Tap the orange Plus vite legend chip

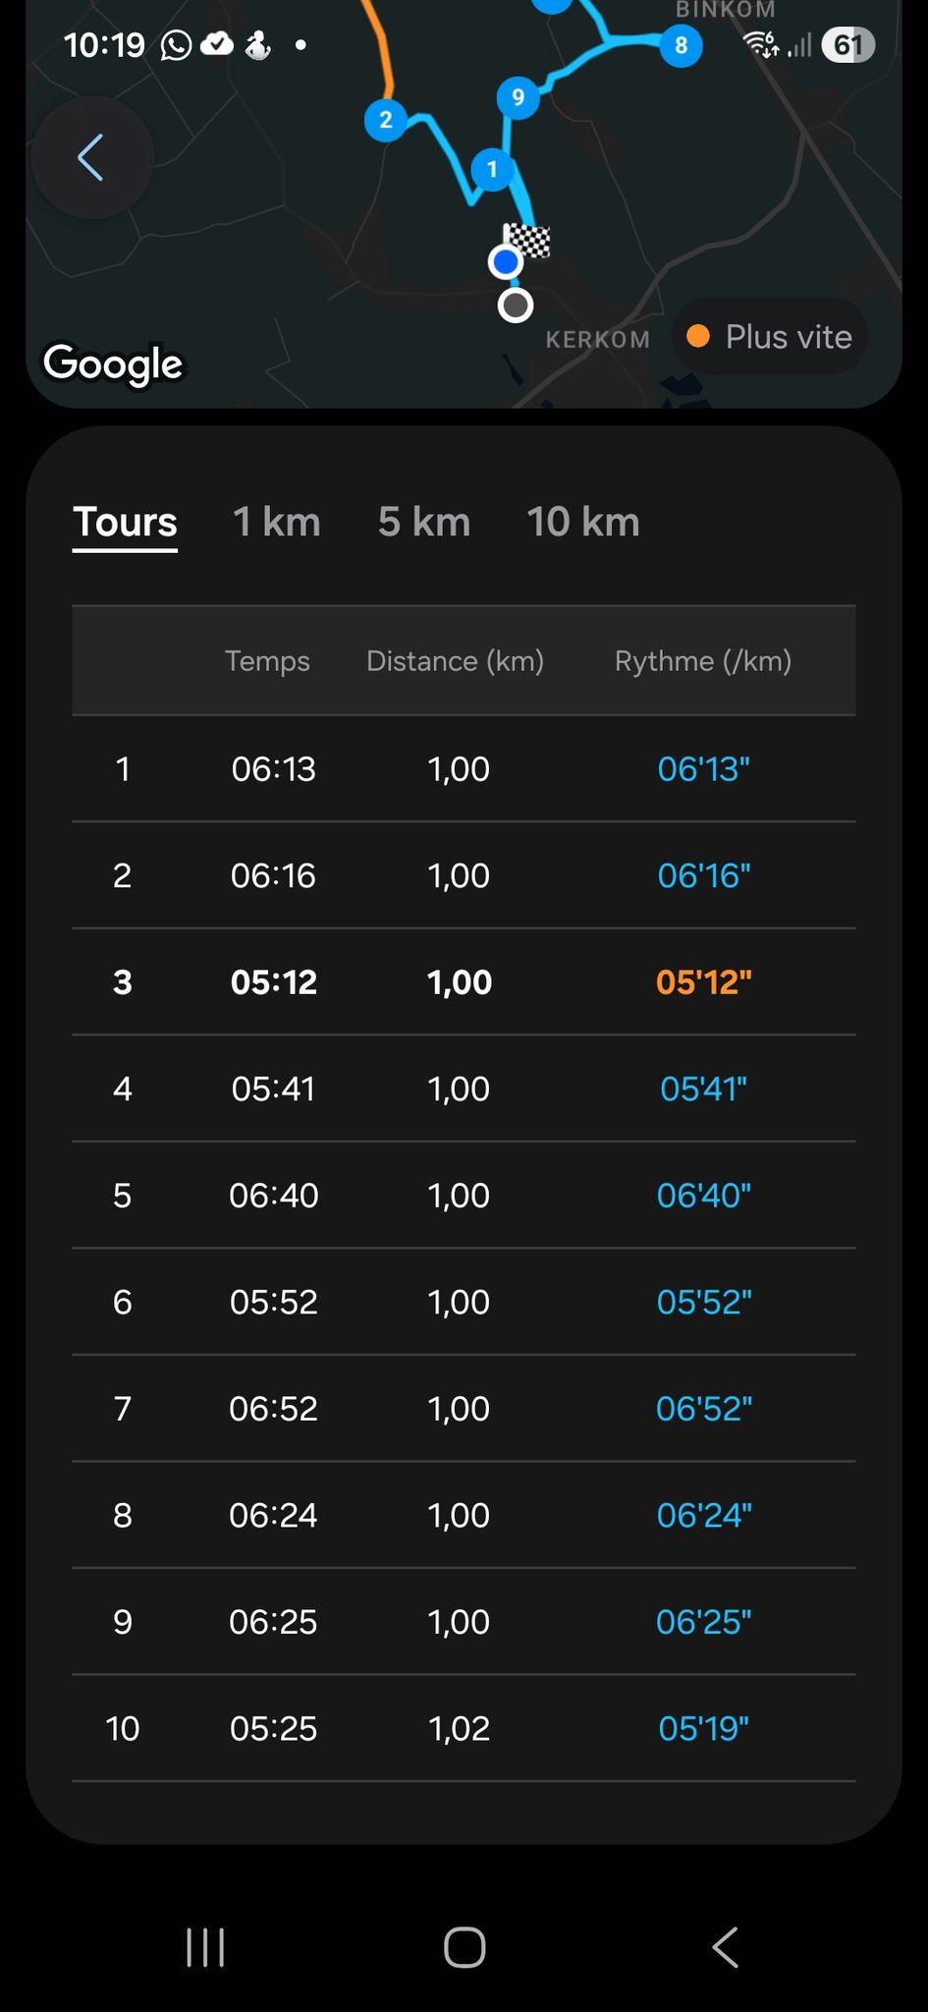tap(770, 337)
